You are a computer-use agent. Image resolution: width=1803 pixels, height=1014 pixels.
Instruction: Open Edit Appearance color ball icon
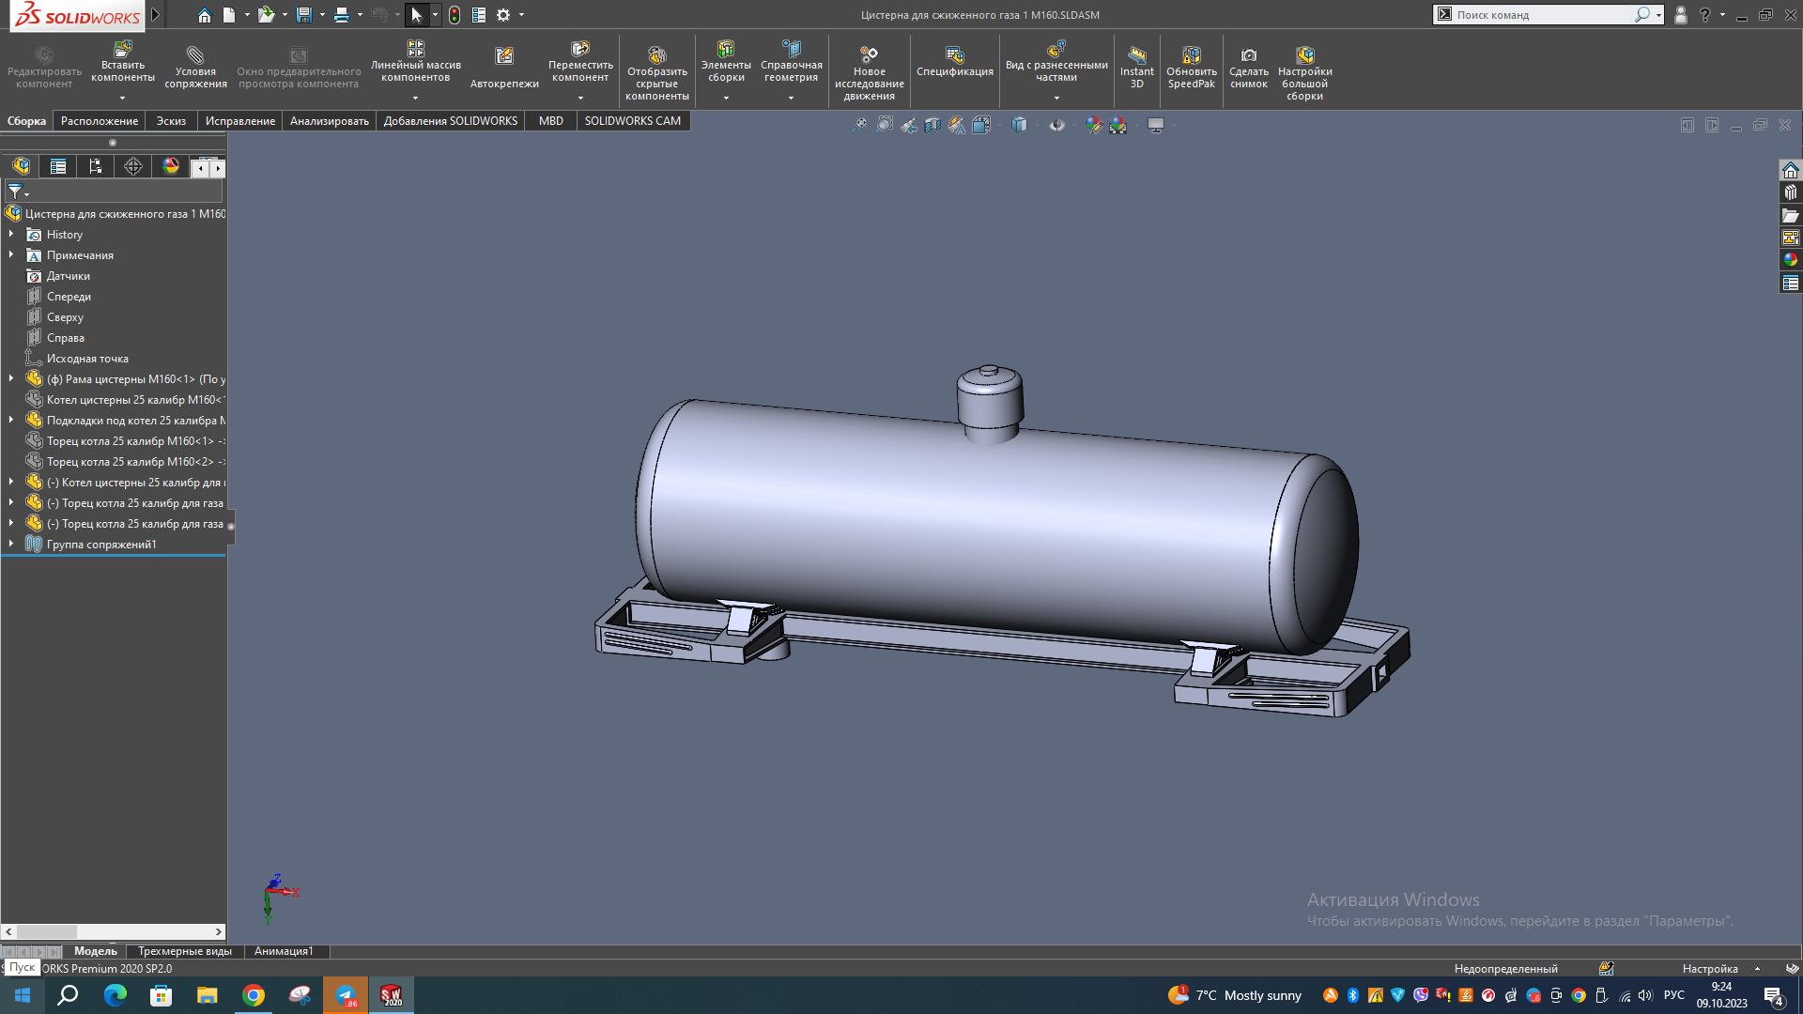(x=1093, y=125)
